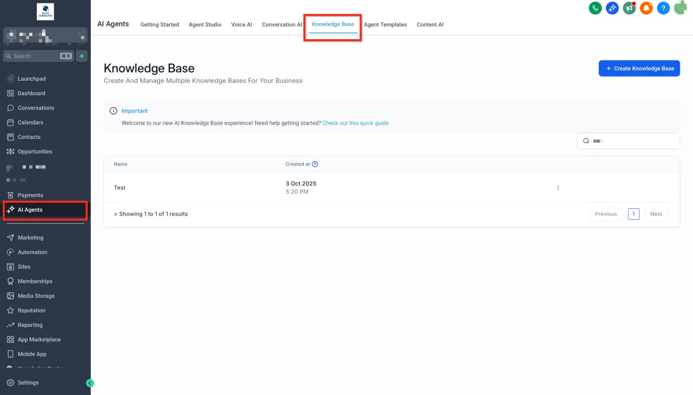Click the Previous pagination button

pyautogui.click(x=606, y=214)
